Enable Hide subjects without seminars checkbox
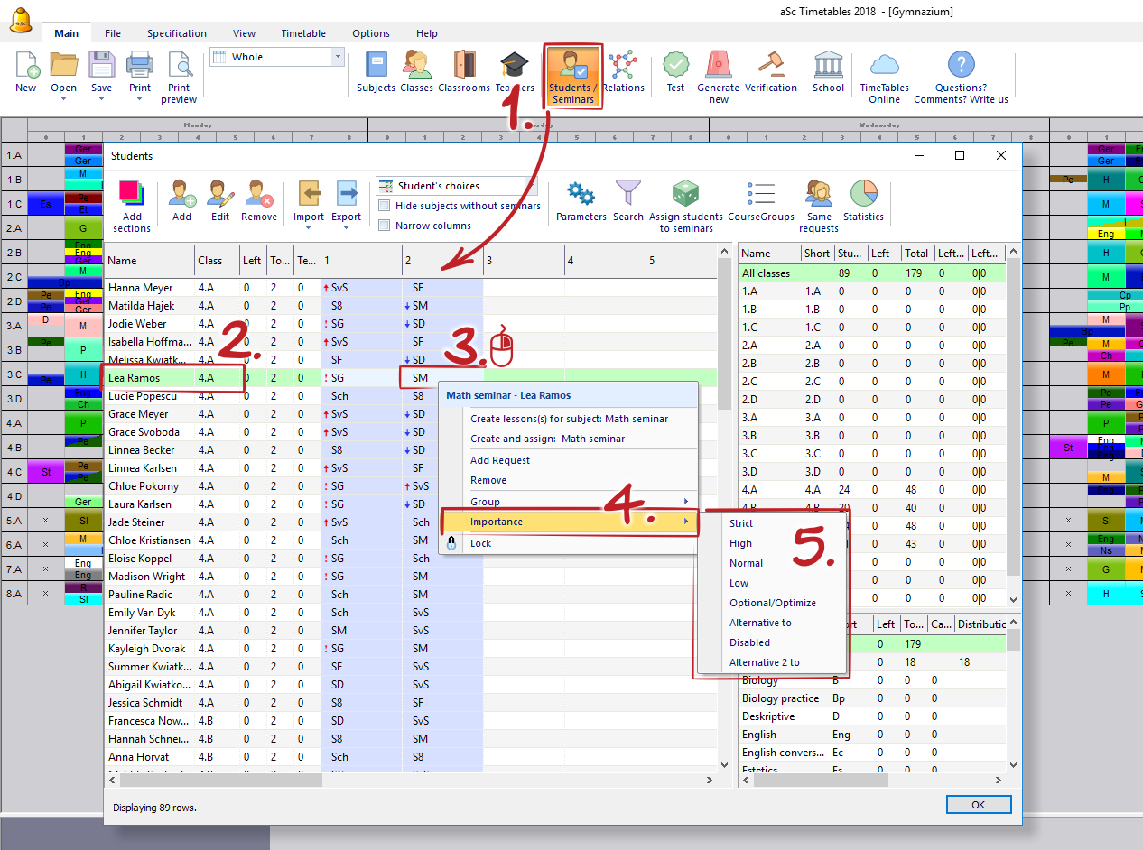Image resolution: width=1143 pixels, height=850 pixels. coord(385,206)
